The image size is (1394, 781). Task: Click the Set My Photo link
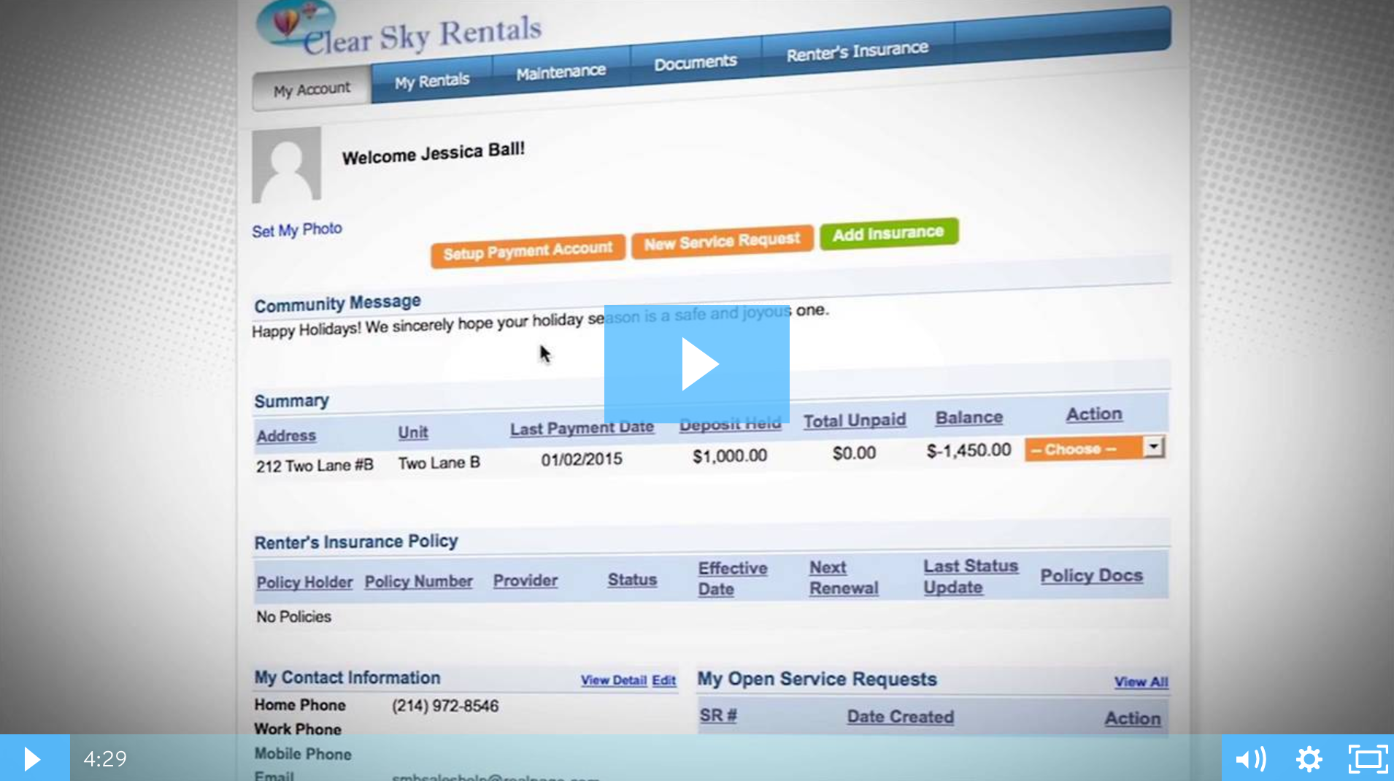[297, 230]
